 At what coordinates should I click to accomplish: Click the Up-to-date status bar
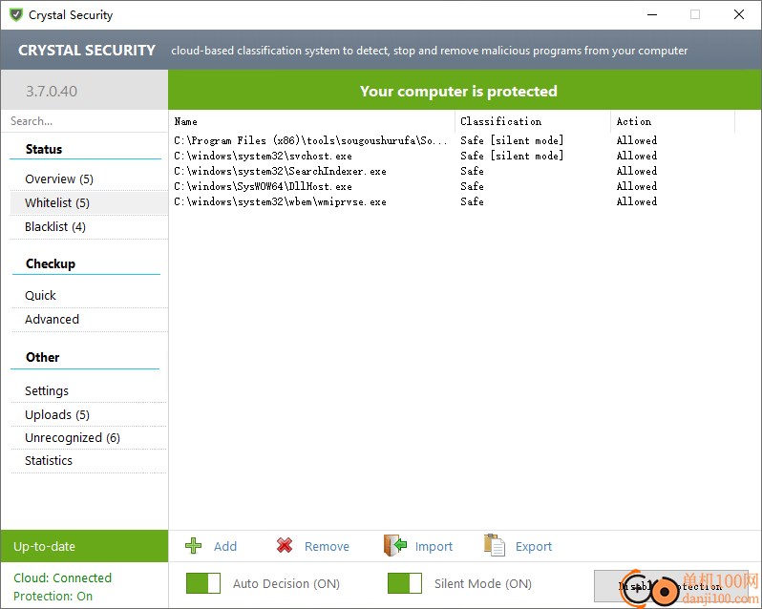click(x=85, y=546)
